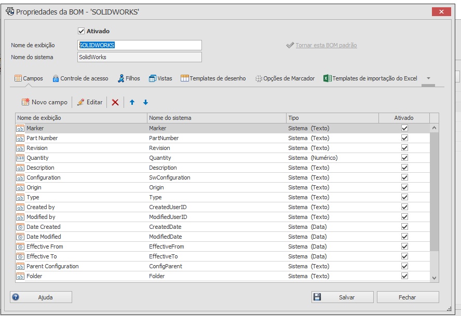The height and width of the screenshot is (316, 461).
Task: Click Tornar esta BOM padrão link
Action: [326, 45]
